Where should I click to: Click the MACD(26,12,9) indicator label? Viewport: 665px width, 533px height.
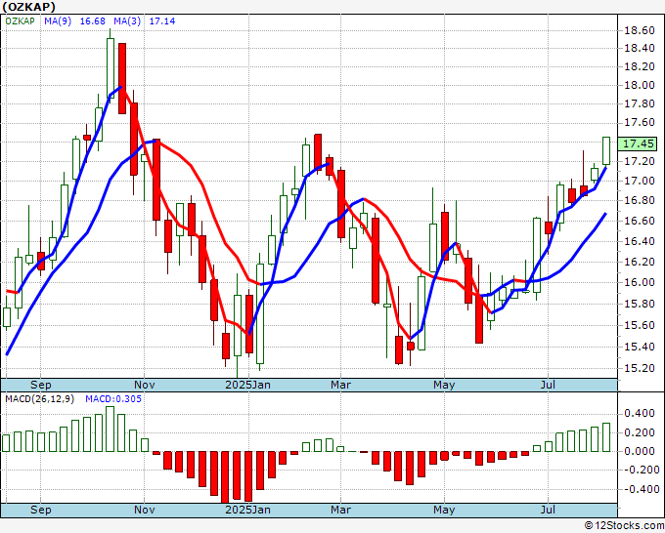pos(39,399)
